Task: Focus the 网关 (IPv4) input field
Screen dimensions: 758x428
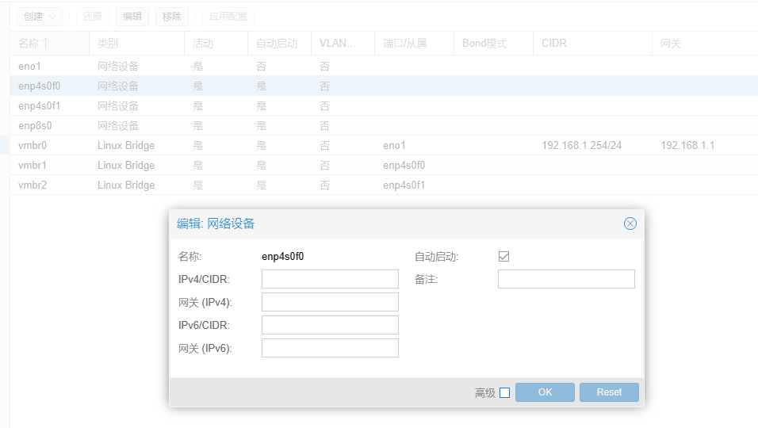Action: pyautogui.click(x=330, y=302)
